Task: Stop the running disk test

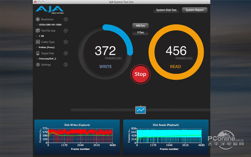Action: tap(141, 74)
